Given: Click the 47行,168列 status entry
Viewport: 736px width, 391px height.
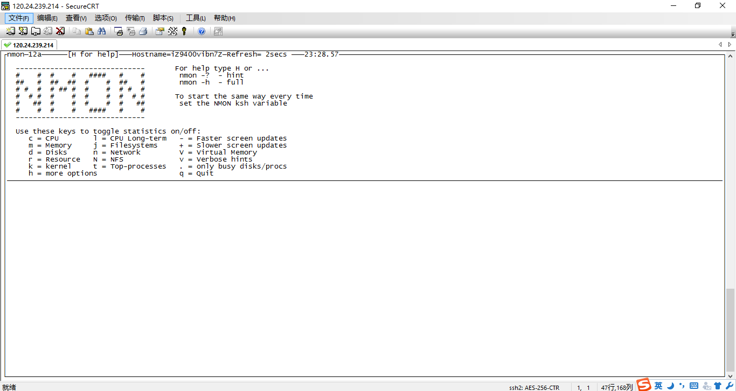Looking at the screenshot, I should click(617, 387).
